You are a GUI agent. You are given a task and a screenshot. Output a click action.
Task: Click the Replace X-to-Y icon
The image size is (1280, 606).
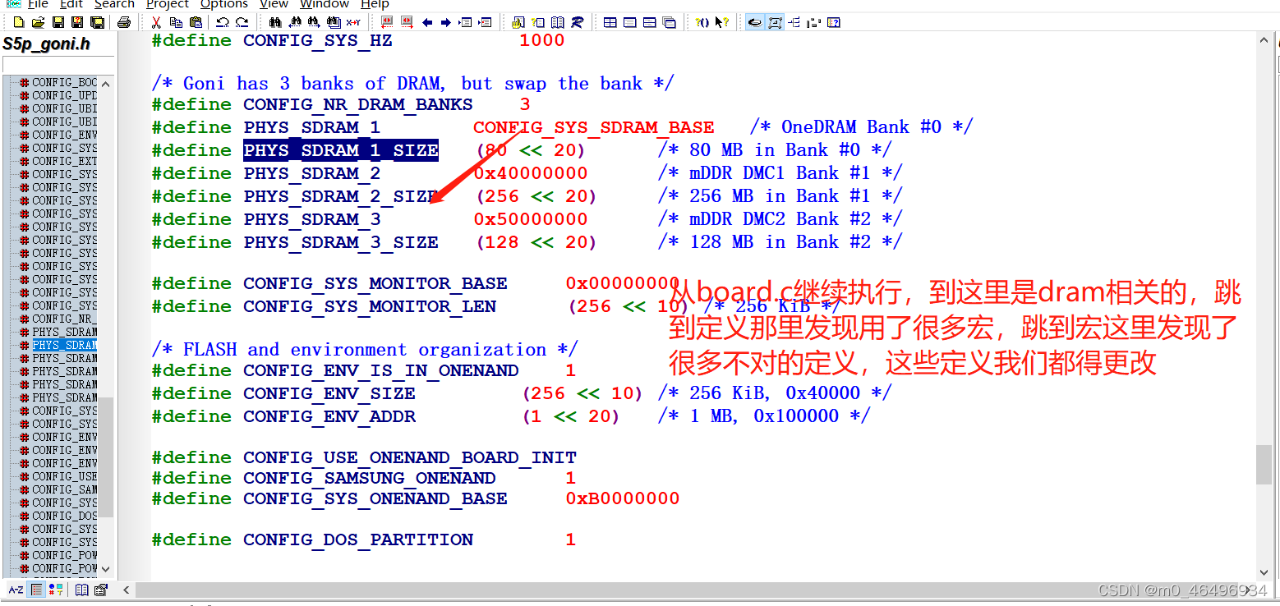pos(352,22)
